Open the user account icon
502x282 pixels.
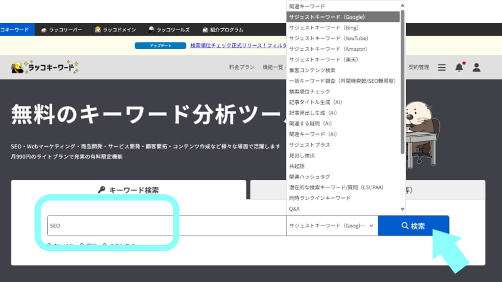pos(476,67)
